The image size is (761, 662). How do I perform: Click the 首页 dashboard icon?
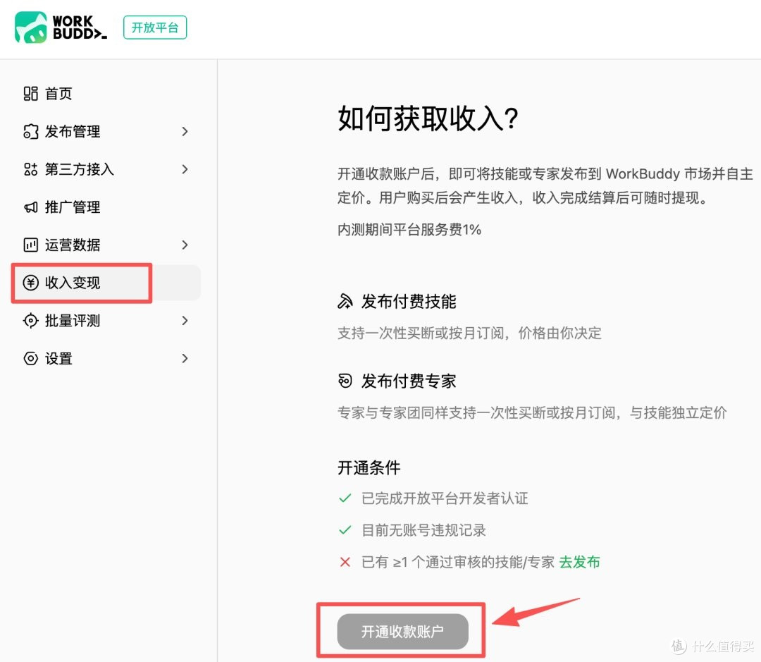tap(30, 93)
